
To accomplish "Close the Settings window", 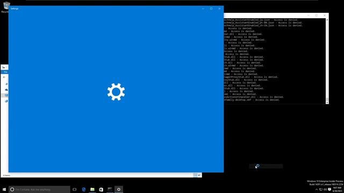I will (x=219, y=9).
